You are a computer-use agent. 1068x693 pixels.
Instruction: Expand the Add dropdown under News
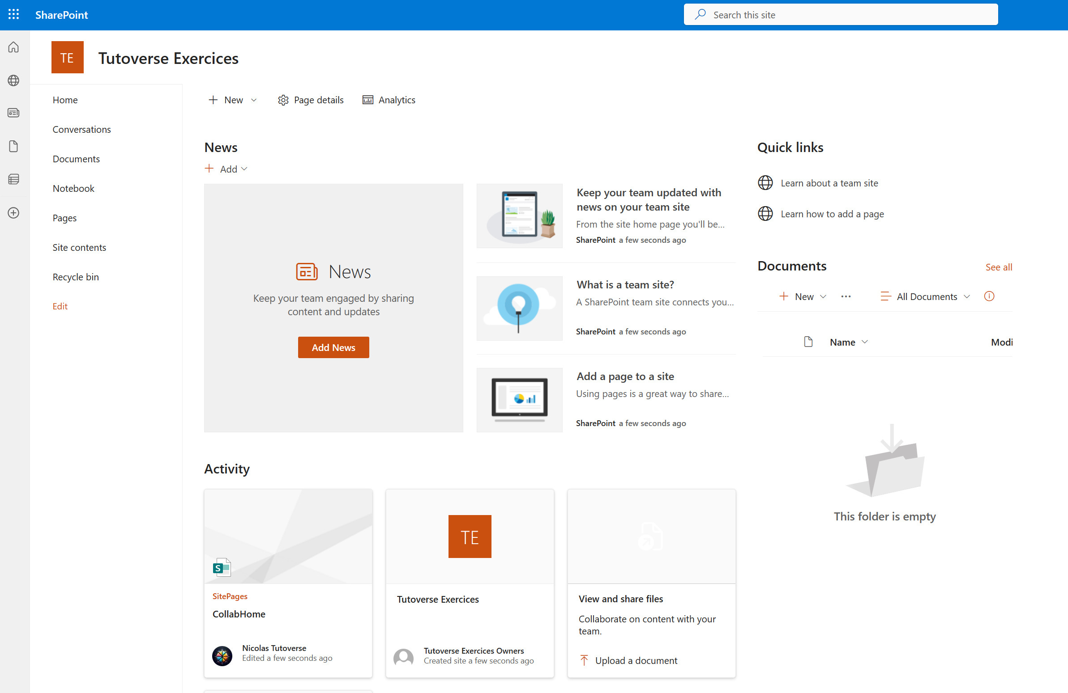click(x=226, y=169)
